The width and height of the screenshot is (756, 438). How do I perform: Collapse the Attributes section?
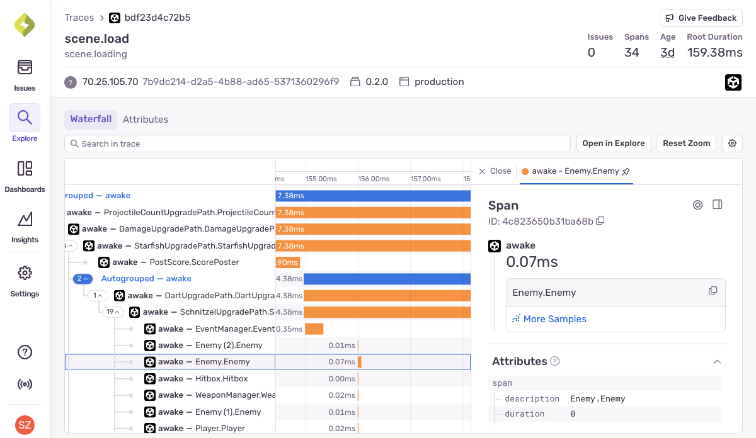coord(716,362)
